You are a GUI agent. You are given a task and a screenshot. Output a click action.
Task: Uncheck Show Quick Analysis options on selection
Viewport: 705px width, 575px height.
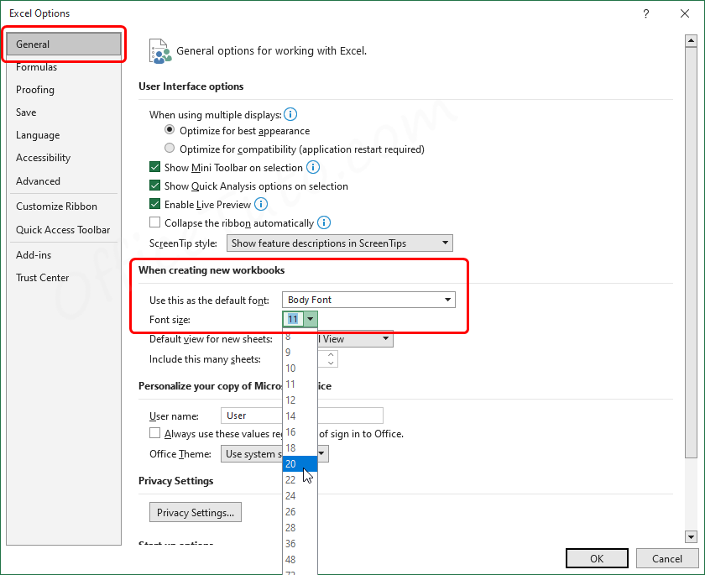(155, 186)
